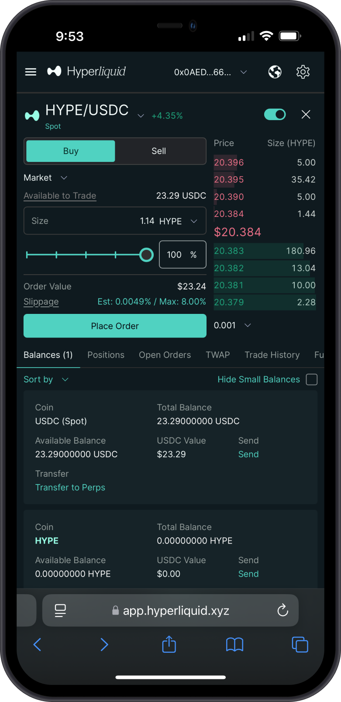Open price grouping 0.001 dropdown
The height and width of the screenshot is (702, 341).
click(233, 325)
